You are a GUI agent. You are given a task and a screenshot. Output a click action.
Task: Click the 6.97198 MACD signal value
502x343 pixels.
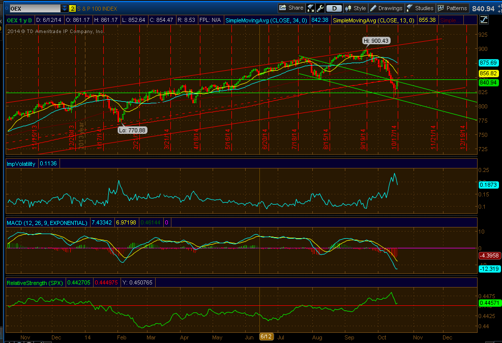tap(126, 222)
